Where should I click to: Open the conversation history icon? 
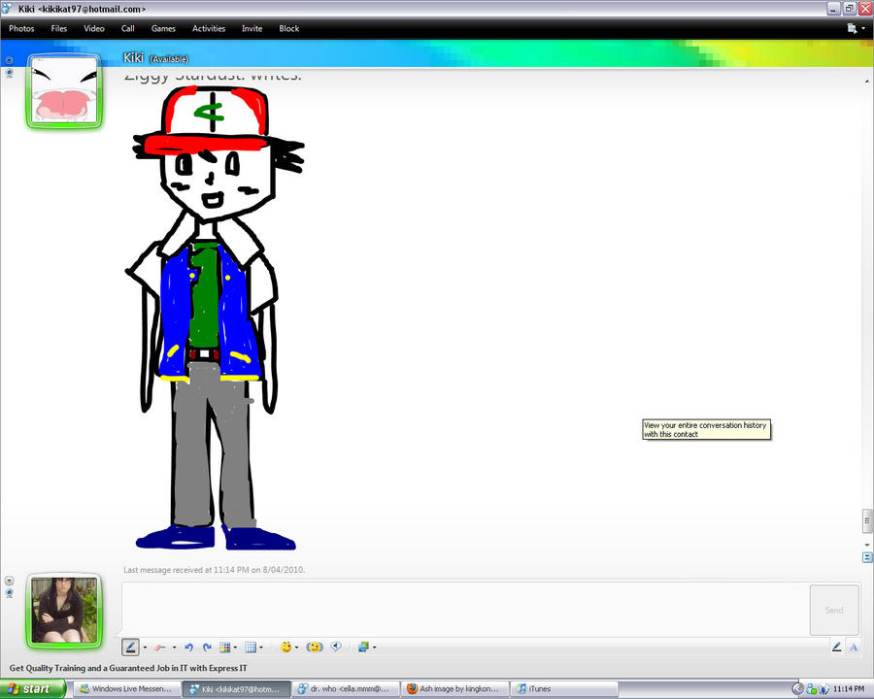867,557
